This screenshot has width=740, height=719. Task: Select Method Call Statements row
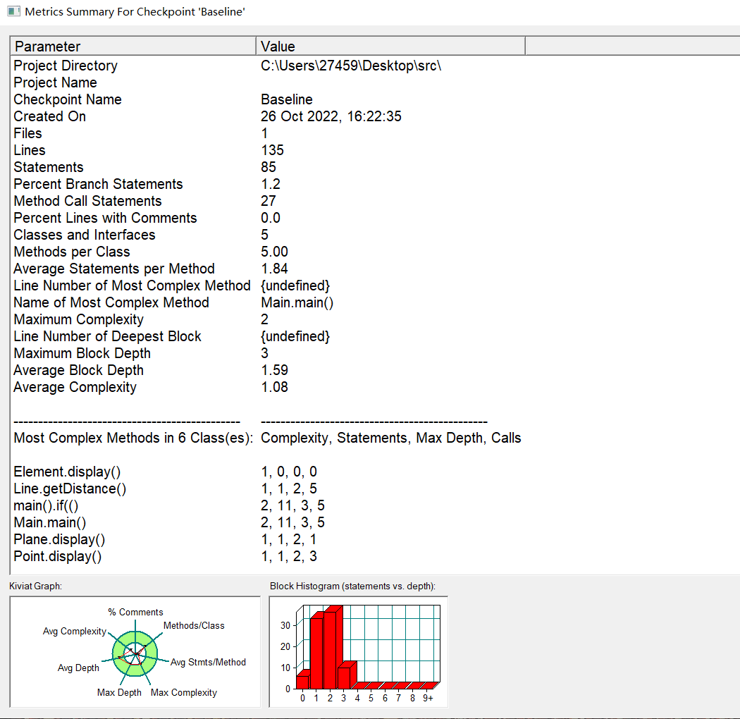88,201
